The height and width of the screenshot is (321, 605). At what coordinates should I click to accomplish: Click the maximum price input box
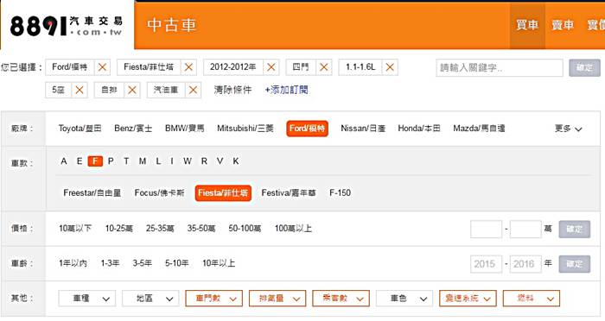coord(525,230)
